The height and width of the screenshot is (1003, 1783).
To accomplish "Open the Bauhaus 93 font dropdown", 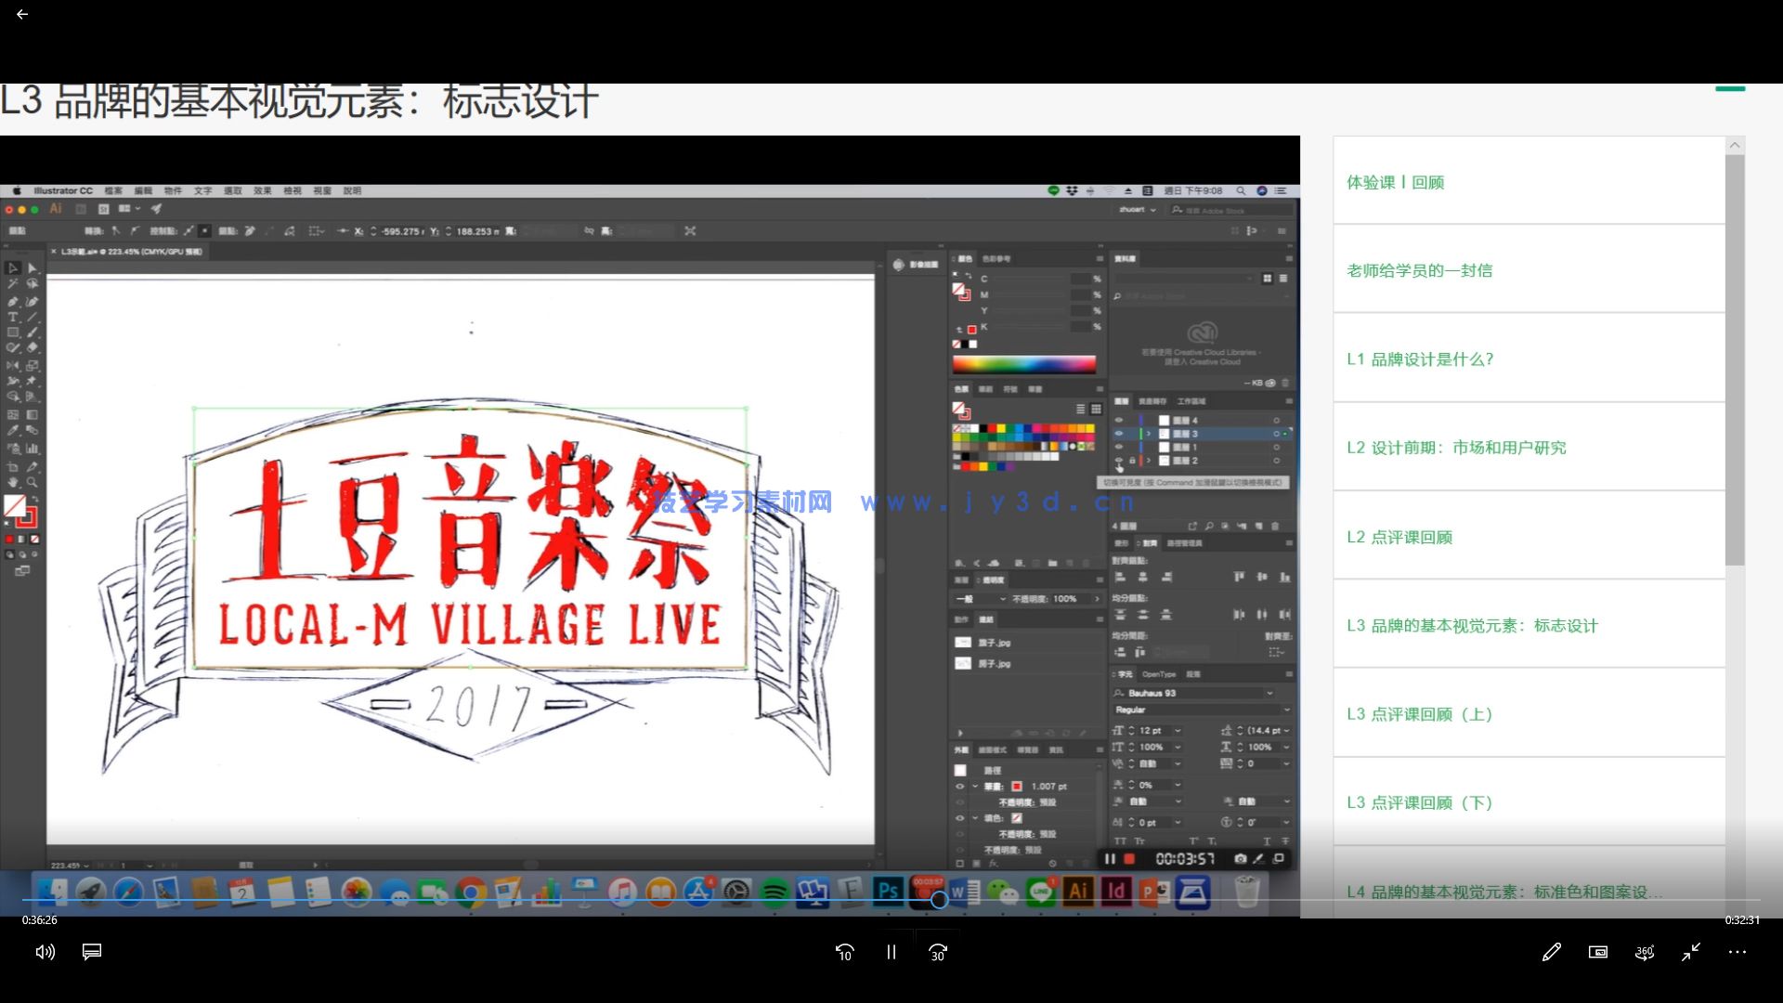I will coord(1269,693).
